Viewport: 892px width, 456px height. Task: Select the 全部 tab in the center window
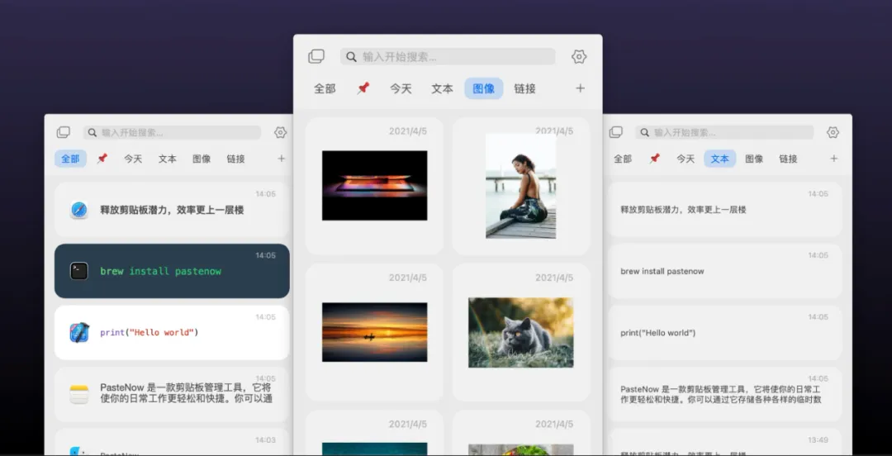pos(325,89)
